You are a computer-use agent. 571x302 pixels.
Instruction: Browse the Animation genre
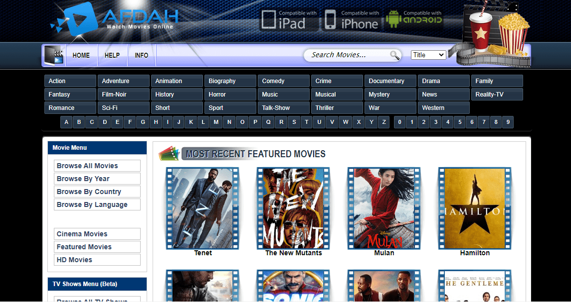click(177, 81)
